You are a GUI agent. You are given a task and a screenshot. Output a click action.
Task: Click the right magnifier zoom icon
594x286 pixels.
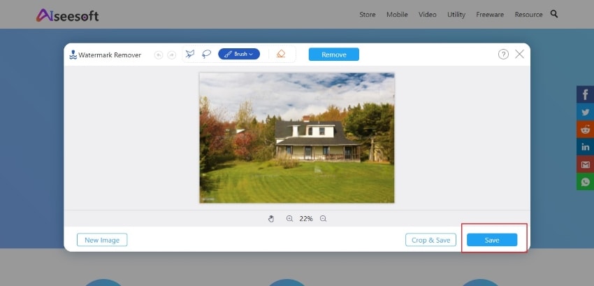point(323,218)
